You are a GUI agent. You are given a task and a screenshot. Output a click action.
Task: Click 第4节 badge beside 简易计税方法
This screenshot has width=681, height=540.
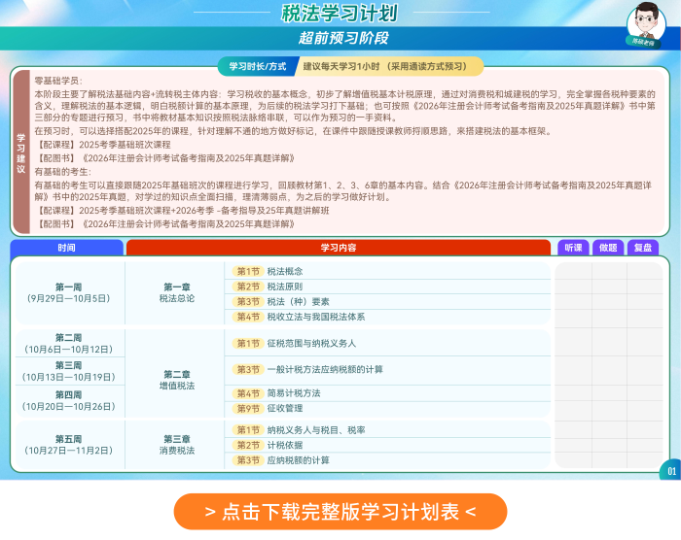pyautogui.click(x=248, y=393)
